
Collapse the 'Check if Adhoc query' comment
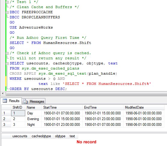[x=7, y=53]
